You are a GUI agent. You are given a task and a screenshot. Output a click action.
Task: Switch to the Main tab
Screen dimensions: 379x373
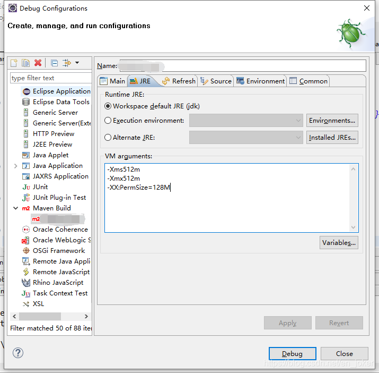112,81
